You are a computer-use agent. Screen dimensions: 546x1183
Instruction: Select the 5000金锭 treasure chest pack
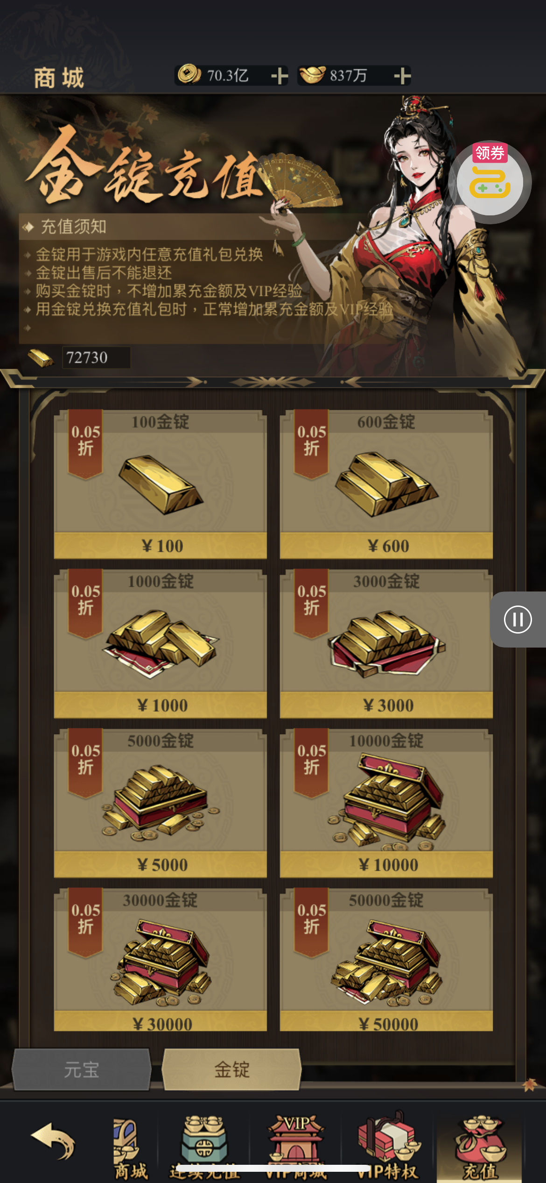pos(160,803)
